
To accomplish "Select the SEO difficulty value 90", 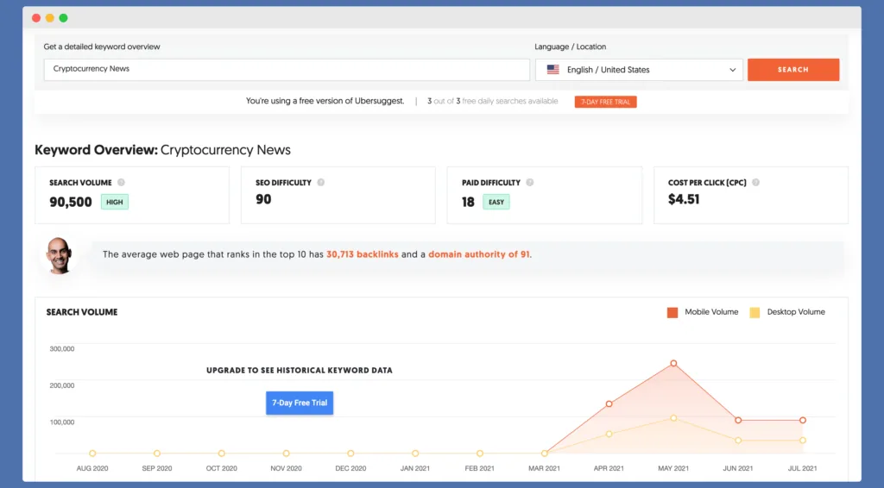I will [263, 199].
